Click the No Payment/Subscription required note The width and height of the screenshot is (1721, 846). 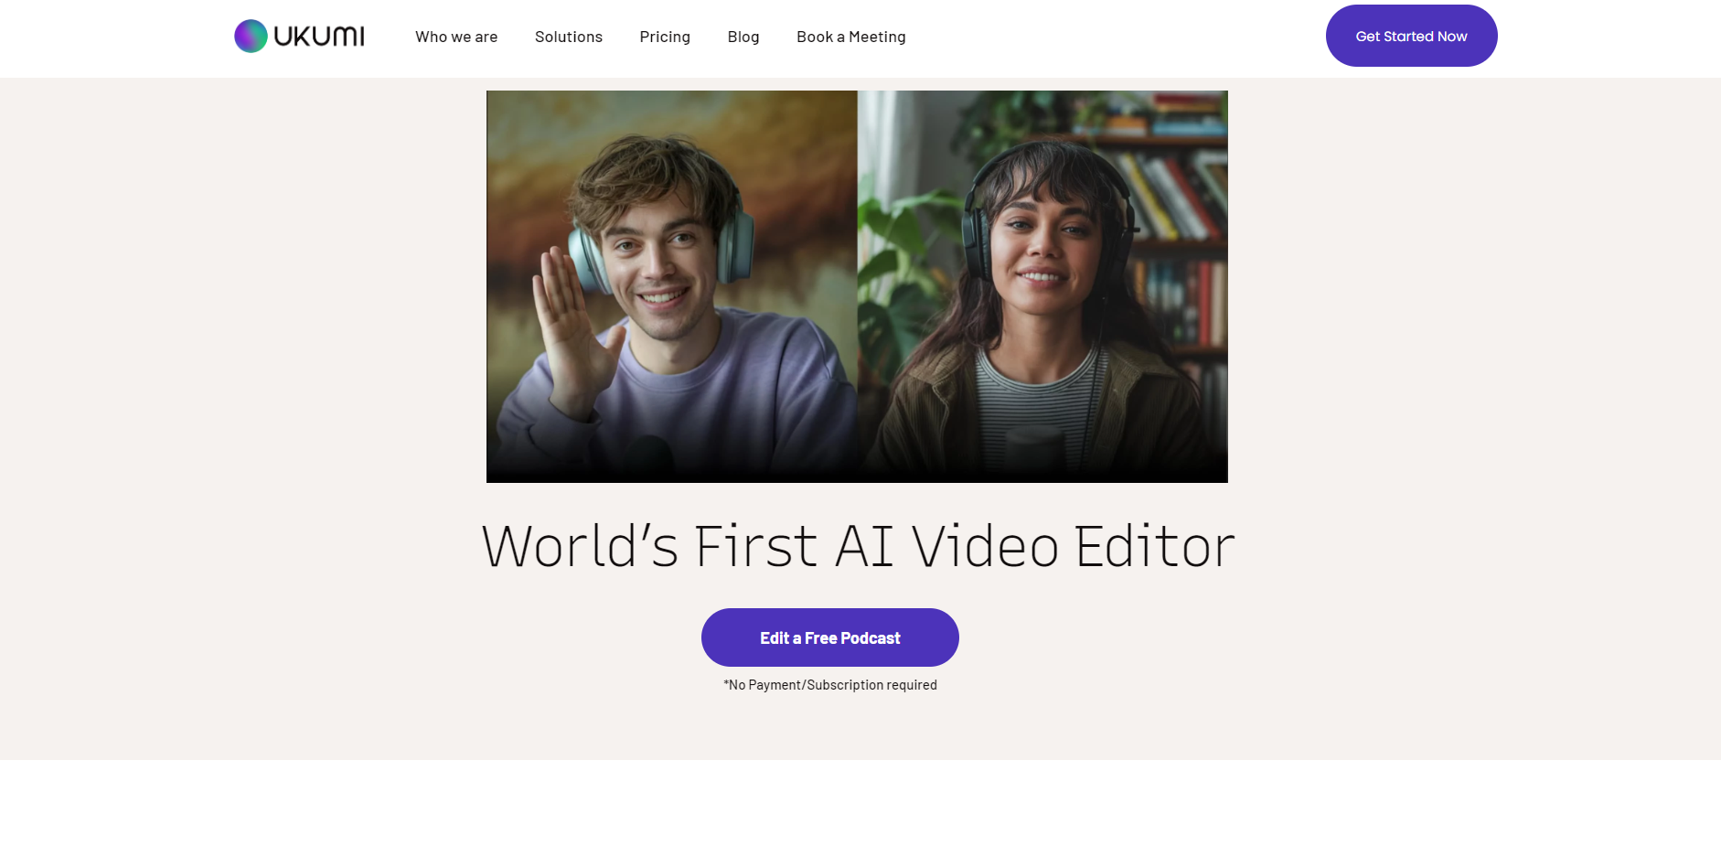click(x=829, y=685)
